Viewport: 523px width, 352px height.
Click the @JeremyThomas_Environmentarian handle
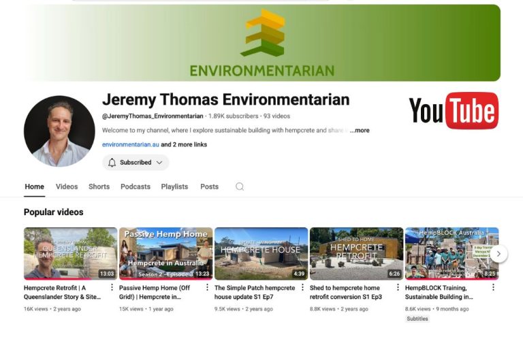(153, 116)
